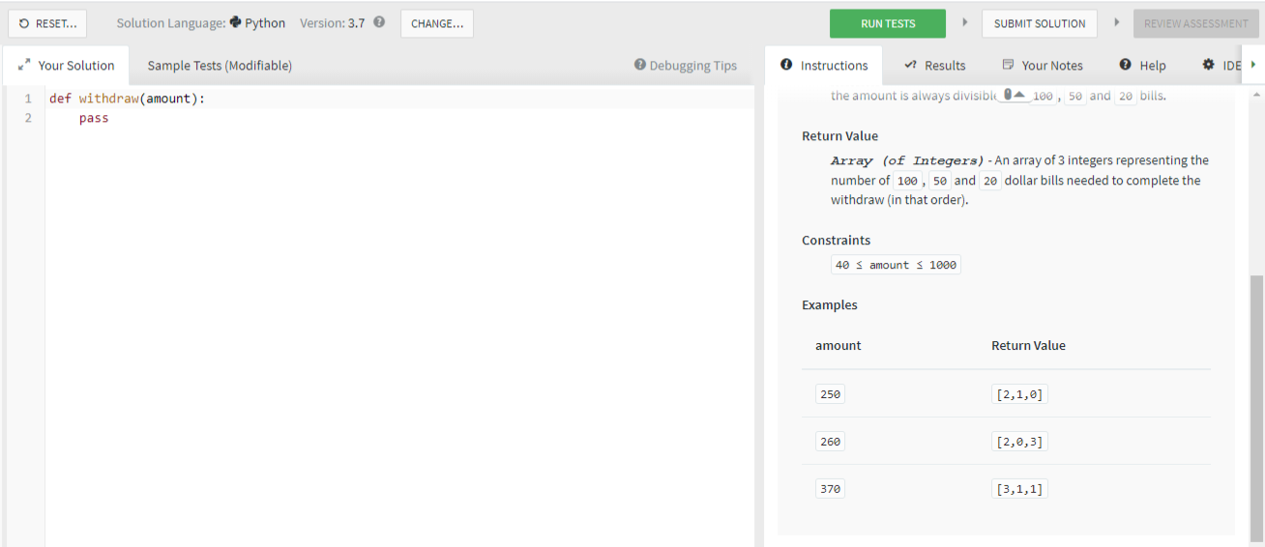The height and width of the screenshot is (547, 1265).
Task: Click the Instructions panel scrollbar thumb
Action: pos(1257,407)
